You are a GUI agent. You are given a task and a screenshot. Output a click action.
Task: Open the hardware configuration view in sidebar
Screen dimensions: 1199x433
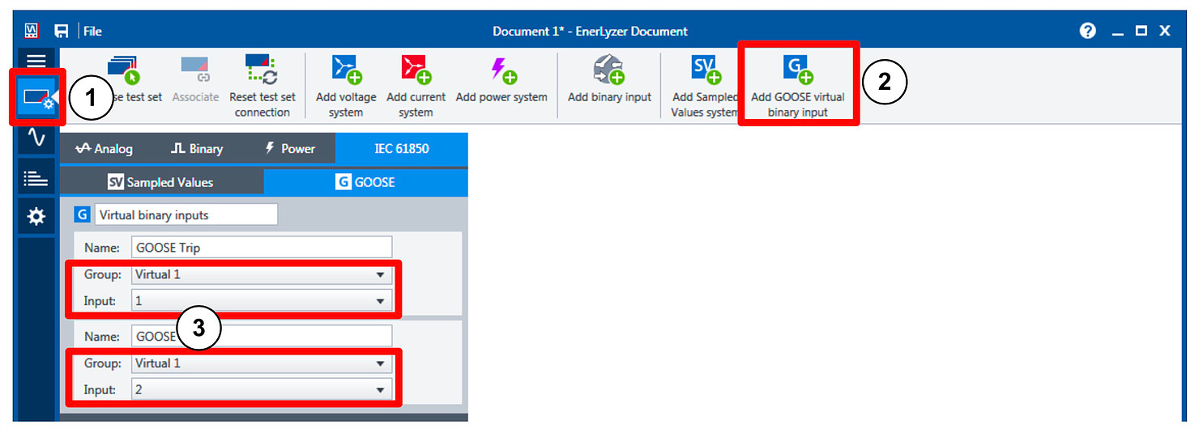36,98
